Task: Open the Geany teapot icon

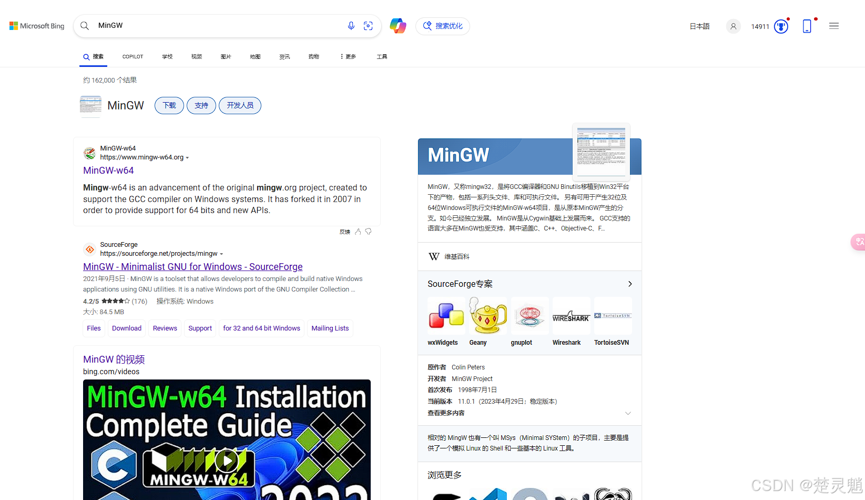Action: tap(488, 316)
